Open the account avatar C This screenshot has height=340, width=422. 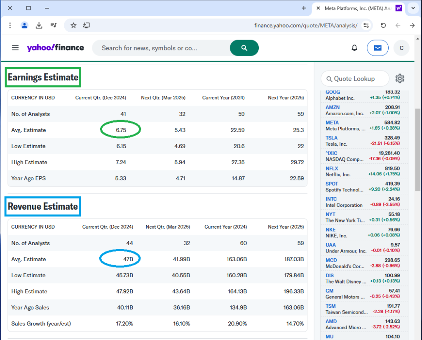[401, 48]
